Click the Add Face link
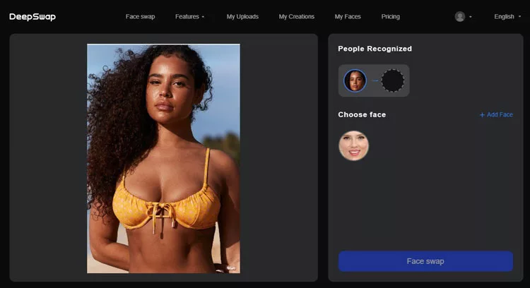 click(496, 115)
